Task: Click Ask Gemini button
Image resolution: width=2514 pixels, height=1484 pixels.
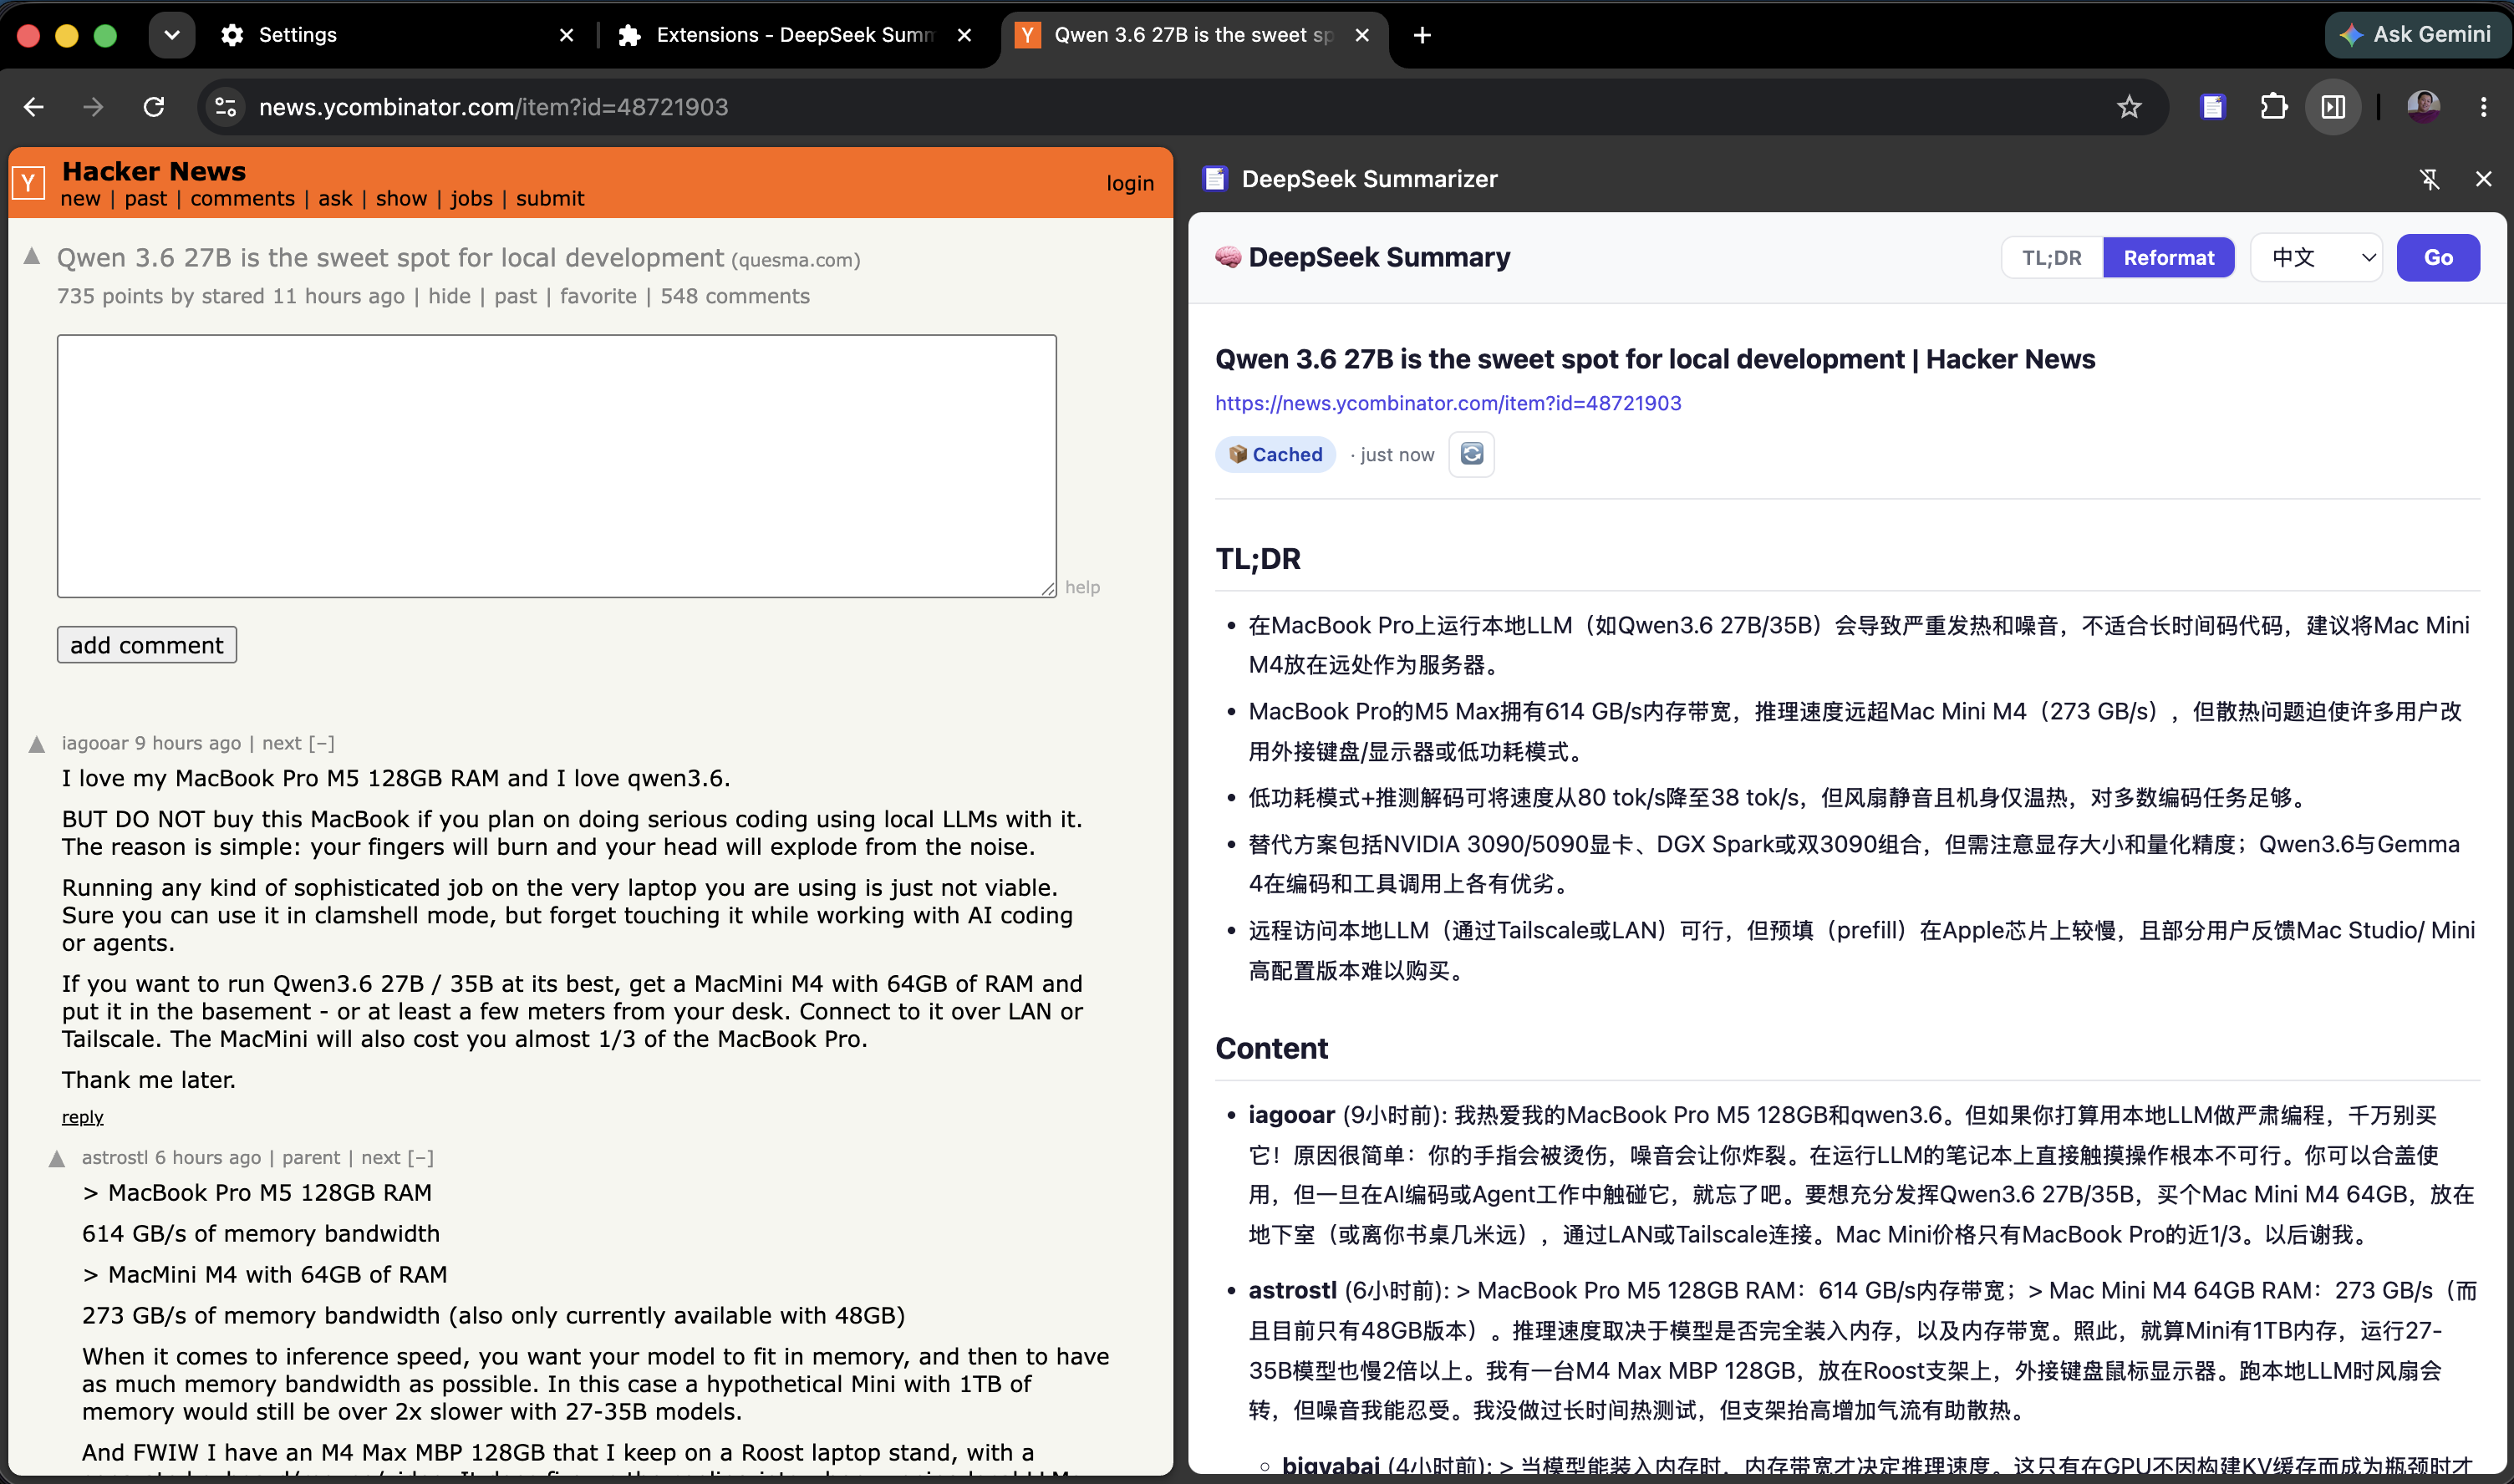Action: click(x=2416, y=35)
